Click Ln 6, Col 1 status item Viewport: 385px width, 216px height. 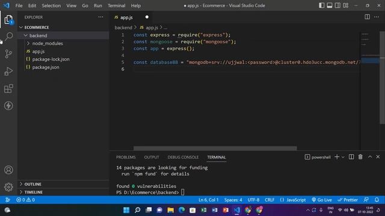click(209, 200)
